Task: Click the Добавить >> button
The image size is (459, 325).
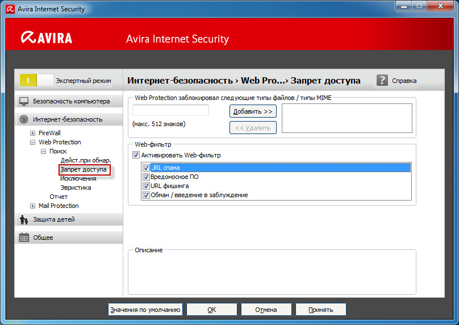Action: pyautogui.click(x=253, y=111)
